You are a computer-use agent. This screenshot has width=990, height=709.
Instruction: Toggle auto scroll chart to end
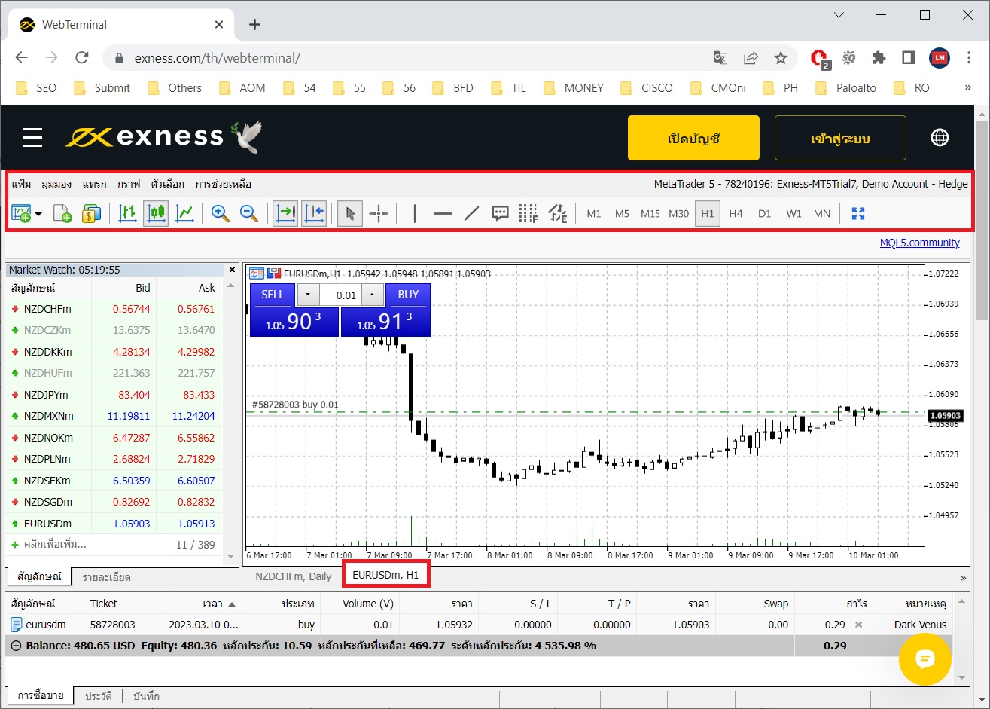click(x=285, y=214)
